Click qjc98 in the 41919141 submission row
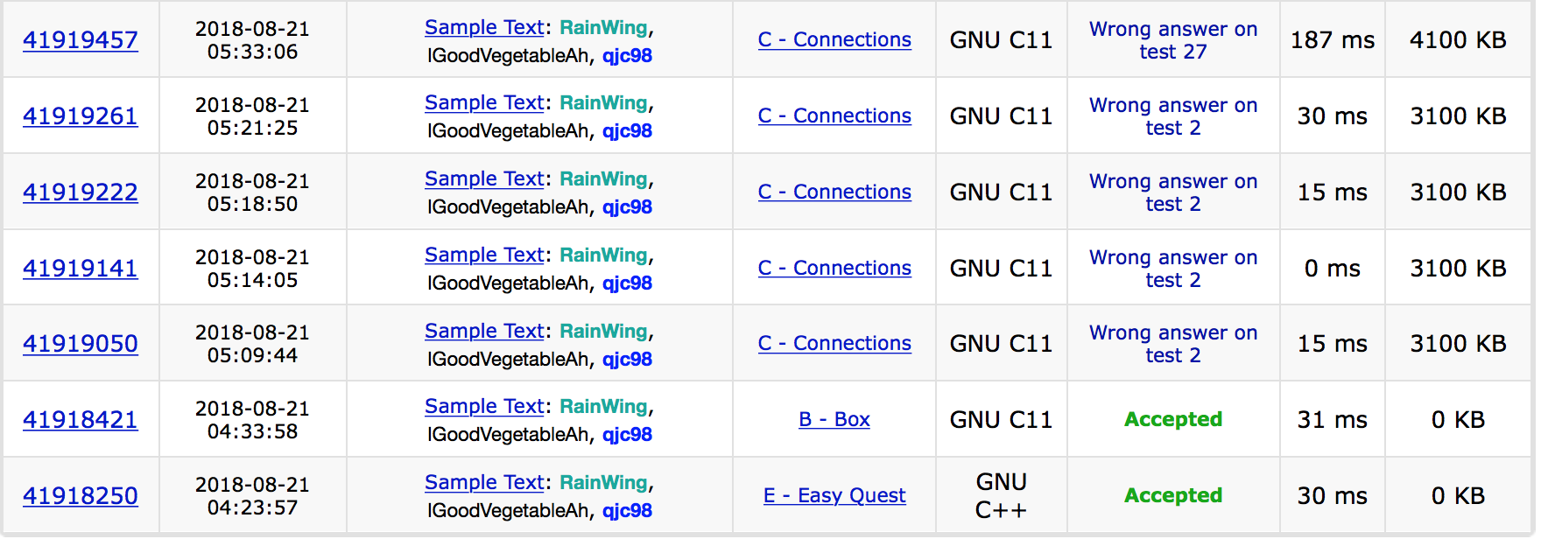 click(627, 283)
